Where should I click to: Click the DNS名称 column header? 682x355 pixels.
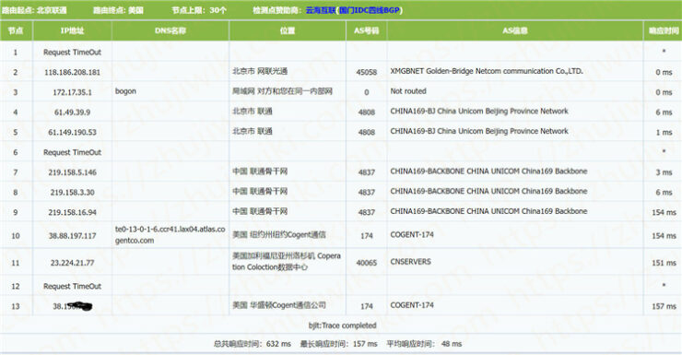pyautogui.click(x=170, y=30)
